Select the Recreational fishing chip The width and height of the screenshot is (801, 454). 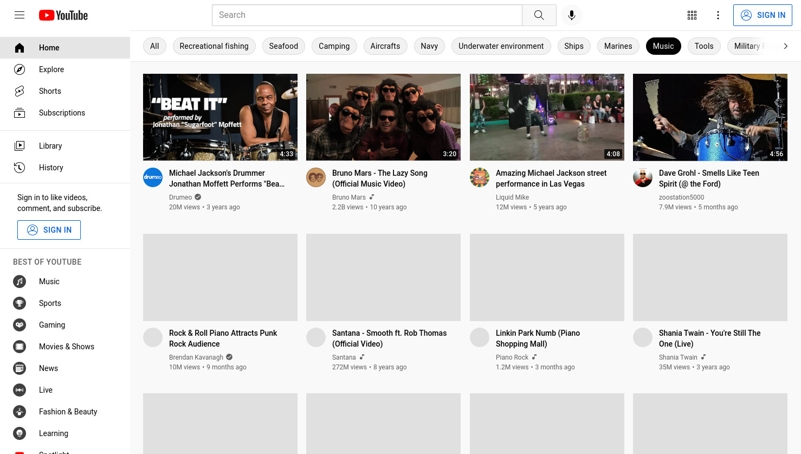point(214,46)
